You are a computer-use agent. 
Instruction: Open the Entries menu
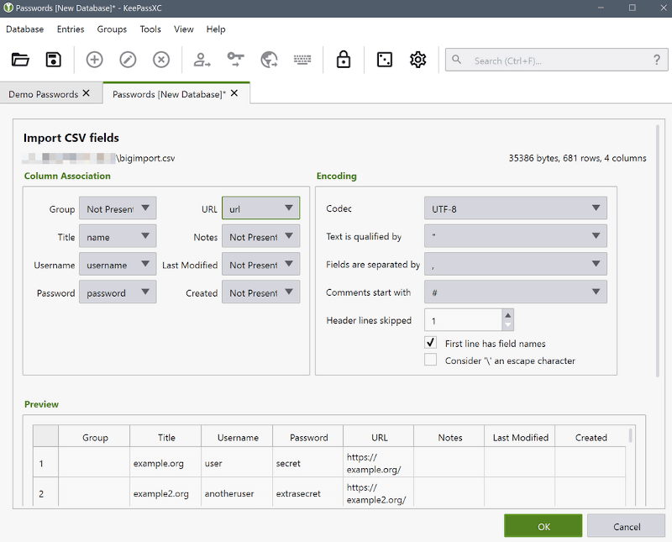[71, 29]
